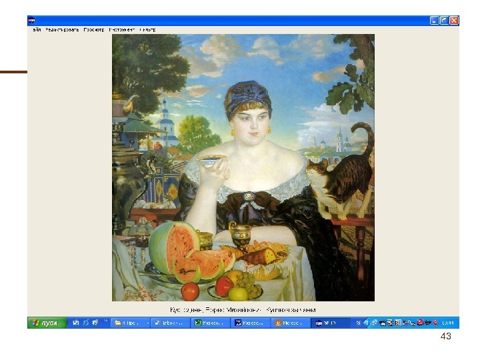
Task: Restore down the image viewer window
Action: coord(444,21)
